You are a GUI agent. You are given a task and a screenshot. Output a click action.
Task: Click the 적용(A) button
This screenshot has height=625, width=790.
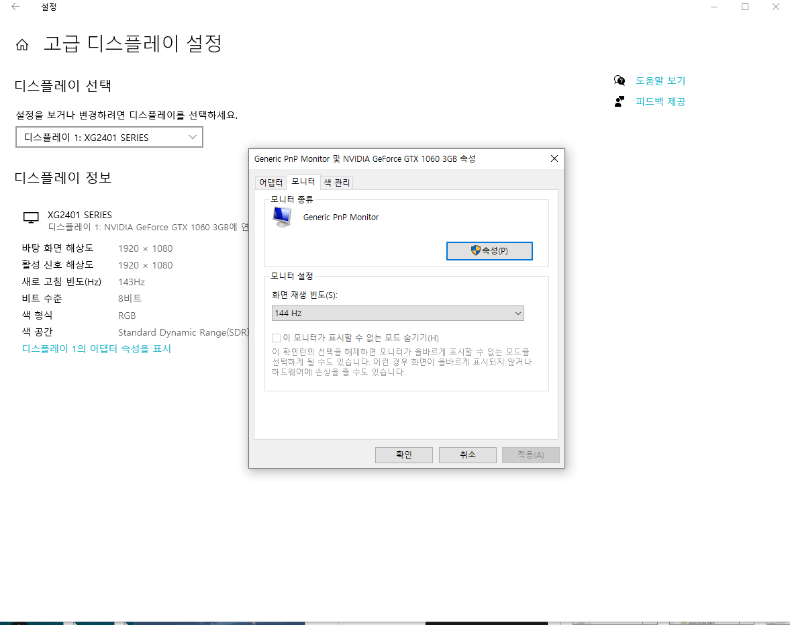[531, 454]
